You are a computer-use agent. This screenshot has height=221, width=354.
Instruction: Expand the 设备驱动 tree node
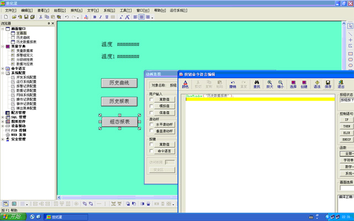click(x=3, y=126)
